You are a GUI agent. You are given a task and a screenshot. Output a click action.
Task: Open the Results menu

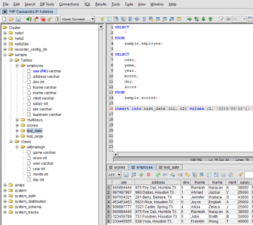tap(101, 4)
